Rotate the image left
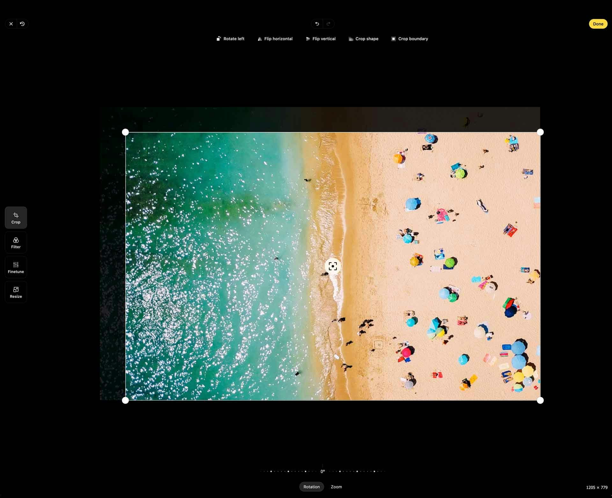Viewport: 612px width, 498px height. point(230,39)
